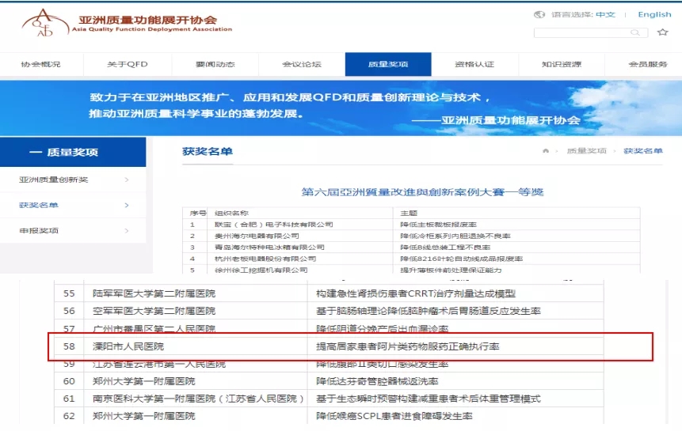Click 陆军军医大学第二附属医院 in row 55
The image size is (682, 431).
154,293
